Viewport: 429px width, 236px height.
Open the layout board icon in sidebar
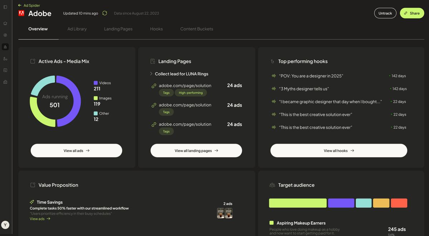[5, 70]
